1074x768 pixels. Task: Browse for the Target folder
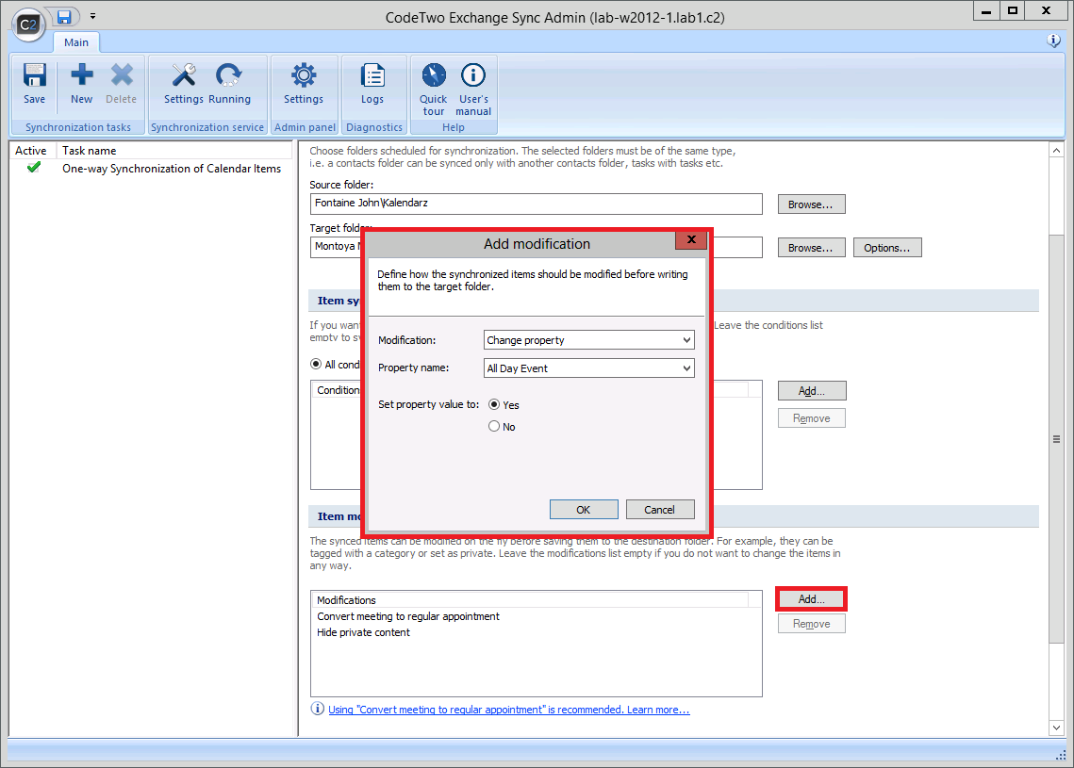[x=811, y=247]
